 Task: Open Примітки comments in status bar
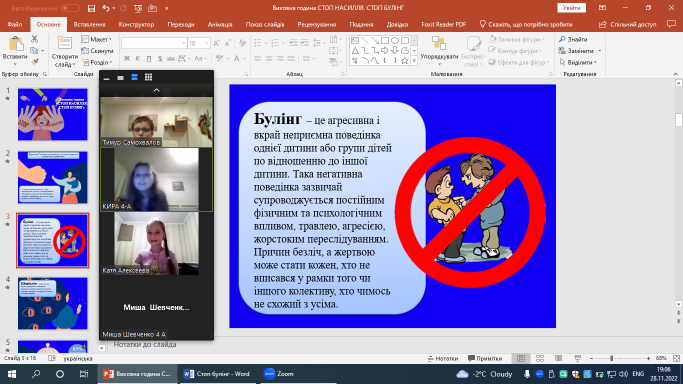point(485,358)
